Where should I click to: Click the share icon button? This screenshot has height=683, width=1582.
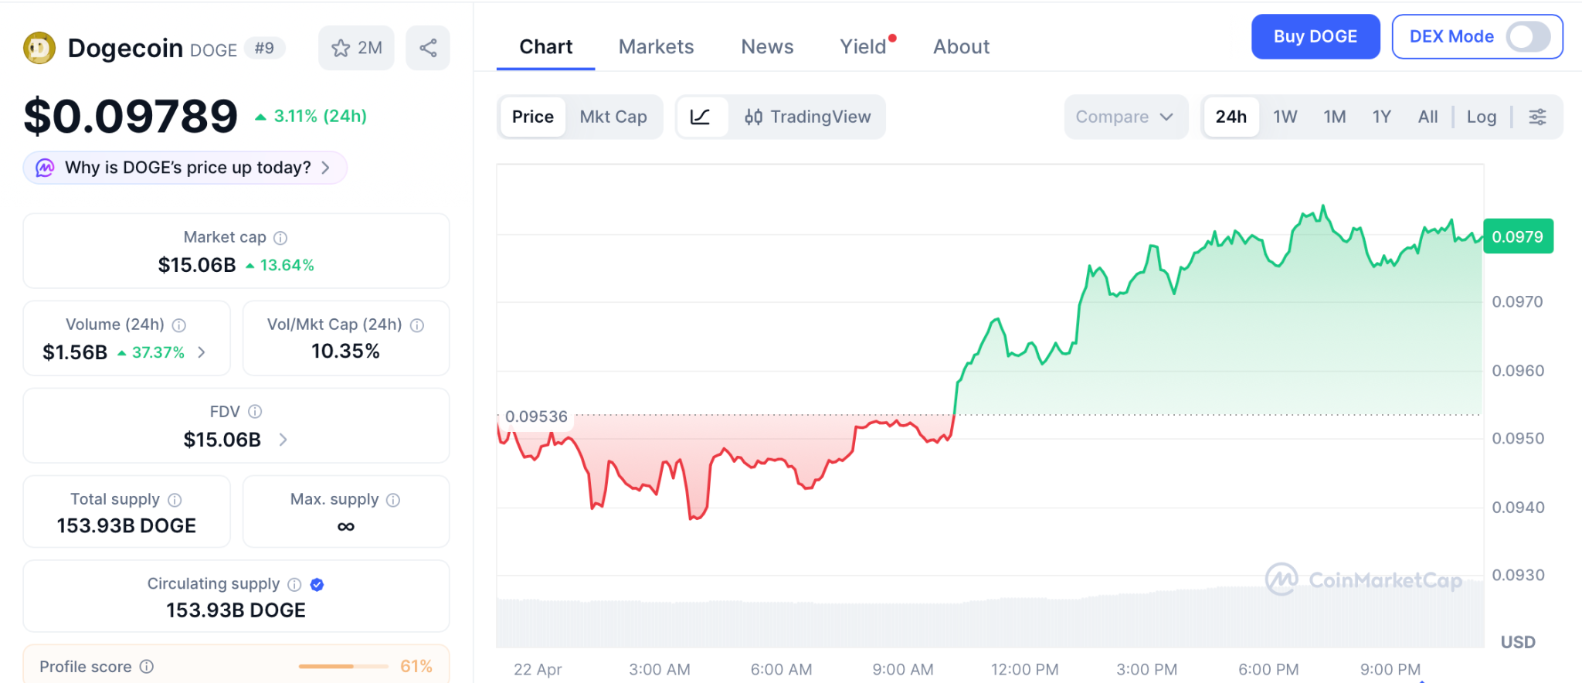tap(428, 48)
